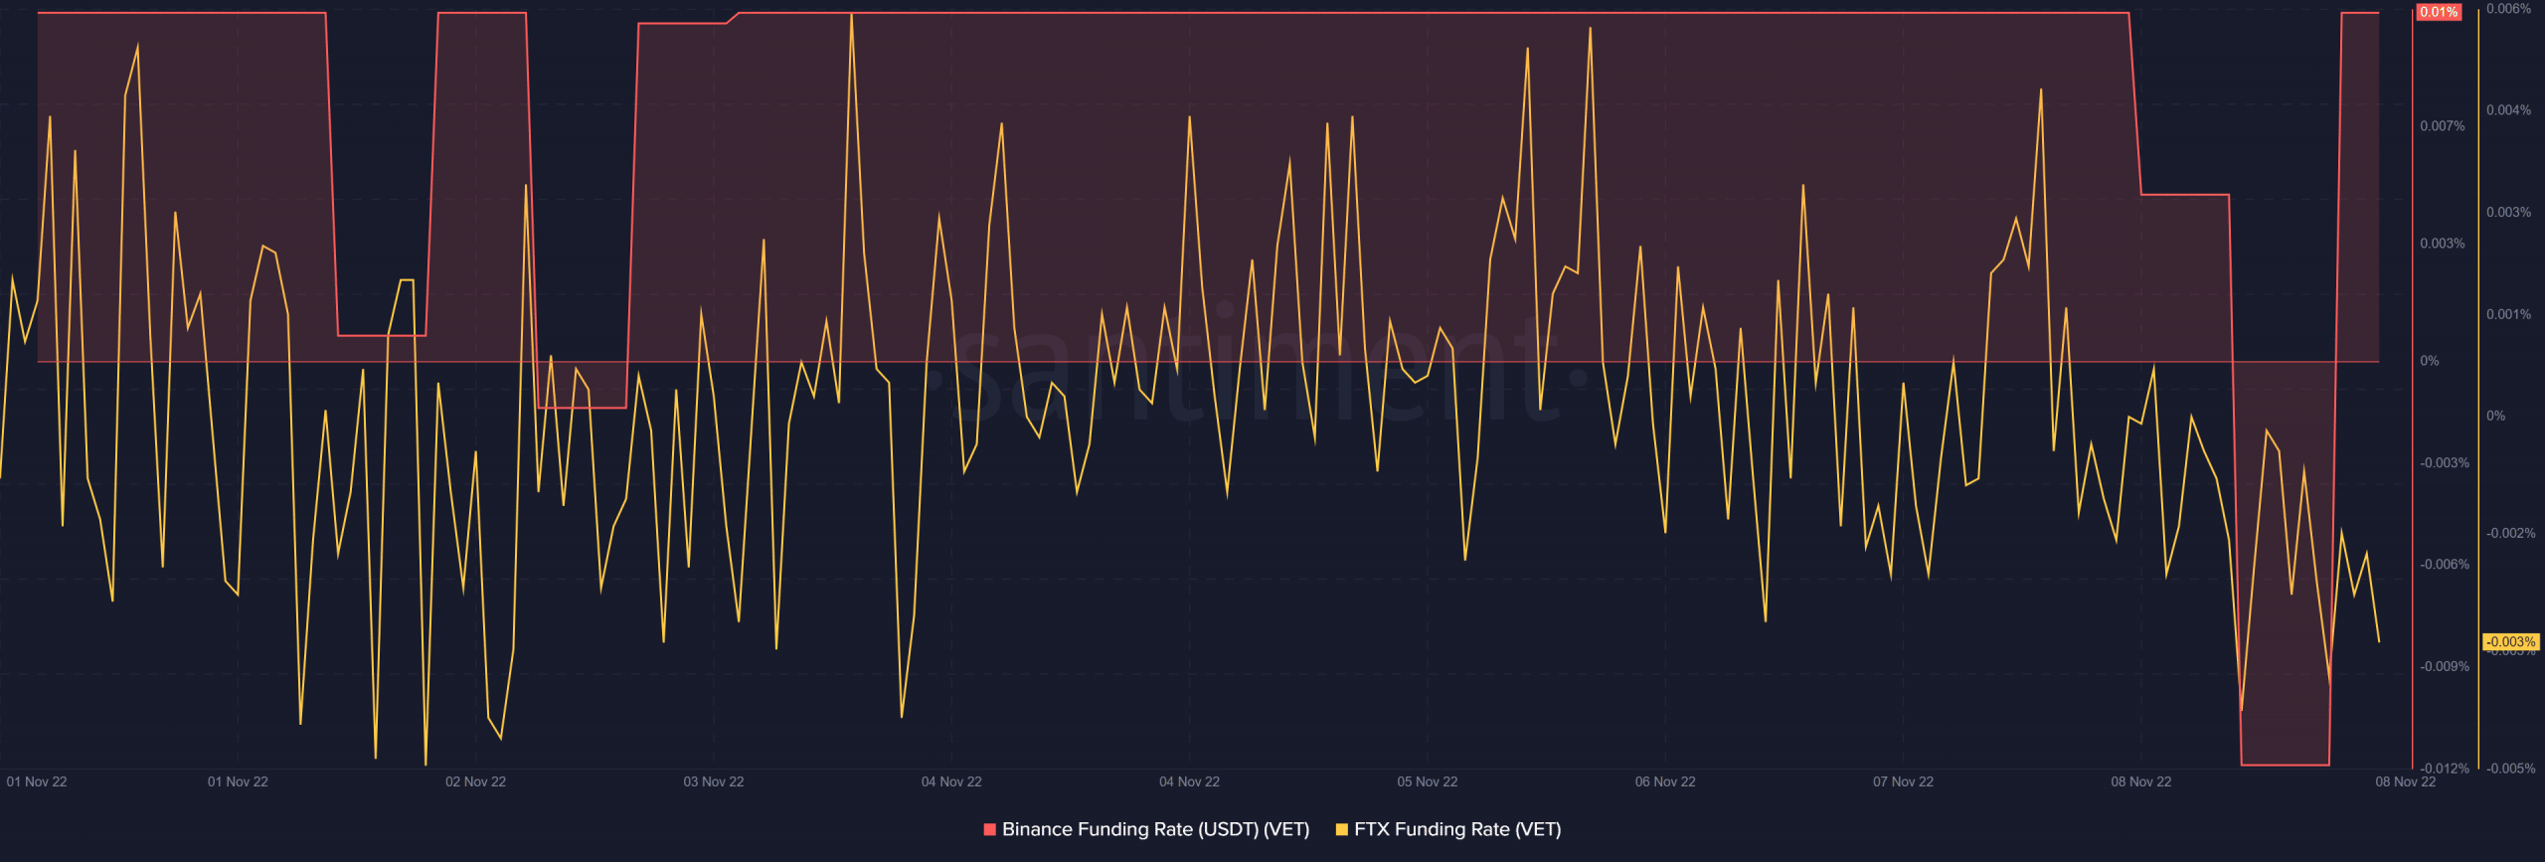The image size is (2545, 862).
Task: Click the -0.006% axis tick label
Action: click(x=2445, y=565)
